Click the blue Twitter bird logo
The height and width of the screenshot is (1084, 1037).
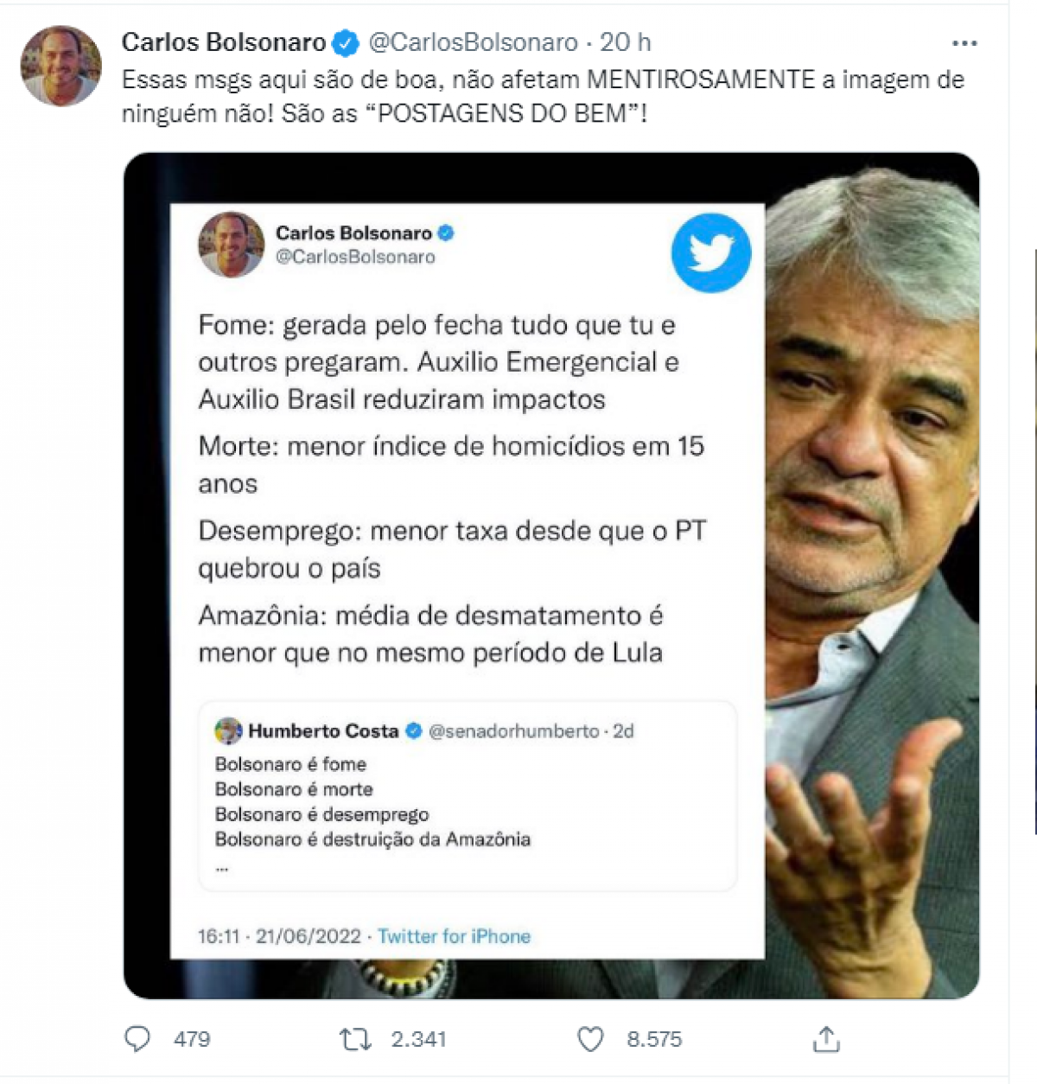point(711,252)
